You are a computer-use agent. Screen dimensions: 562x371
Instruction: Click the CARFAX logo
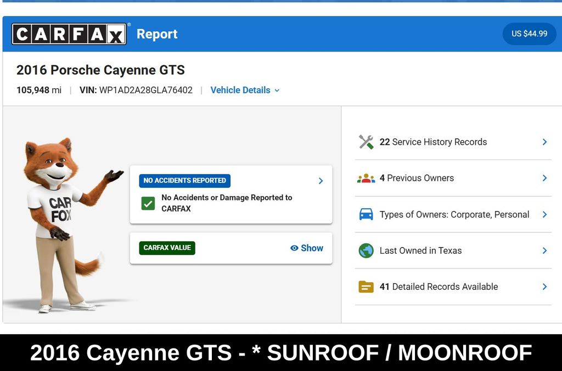pos(69,34)
